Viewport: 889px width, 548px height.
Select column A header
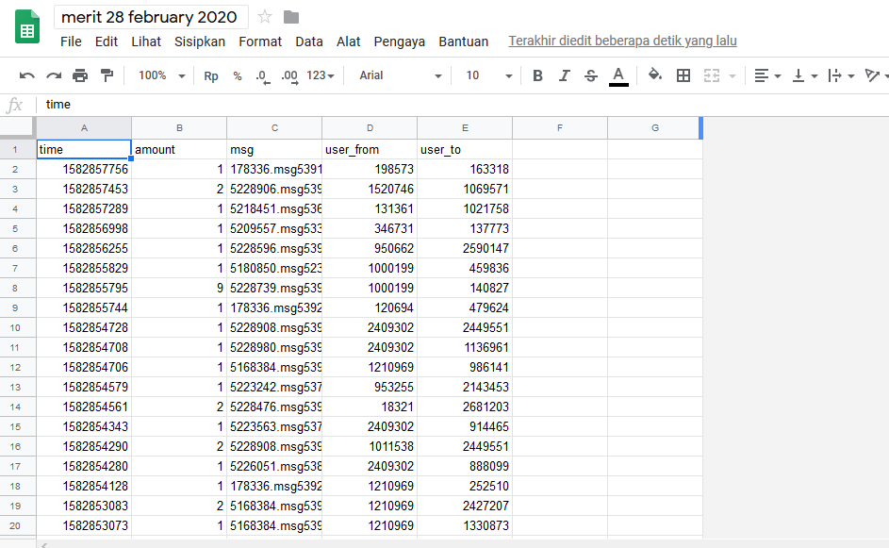(x=84, y=127)
